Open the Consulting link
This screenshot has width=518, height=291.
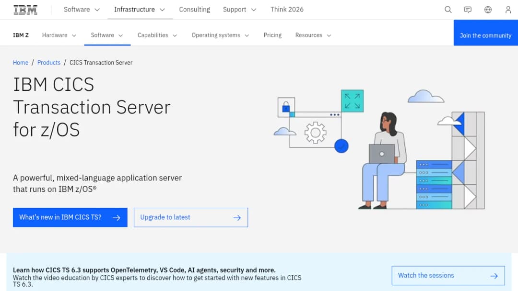pyautogui.click(x=195, y=10)
